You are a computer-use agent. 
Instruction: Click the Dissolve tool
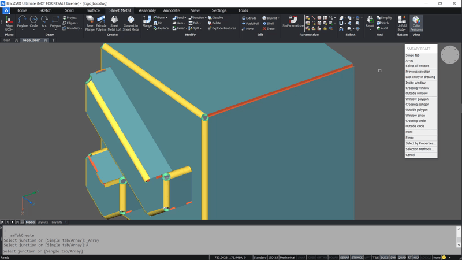(215, 18)
